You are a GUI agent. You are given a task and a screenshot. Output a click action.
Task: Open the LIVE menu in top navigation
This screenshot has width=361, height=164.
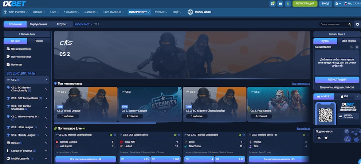pyautogui.click(x=54, y=12)
